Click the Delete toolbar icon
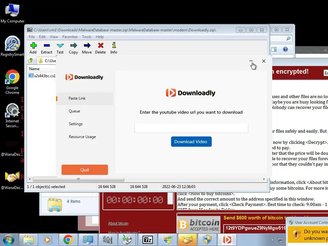The image size is (328, 246). click(100, 48)
